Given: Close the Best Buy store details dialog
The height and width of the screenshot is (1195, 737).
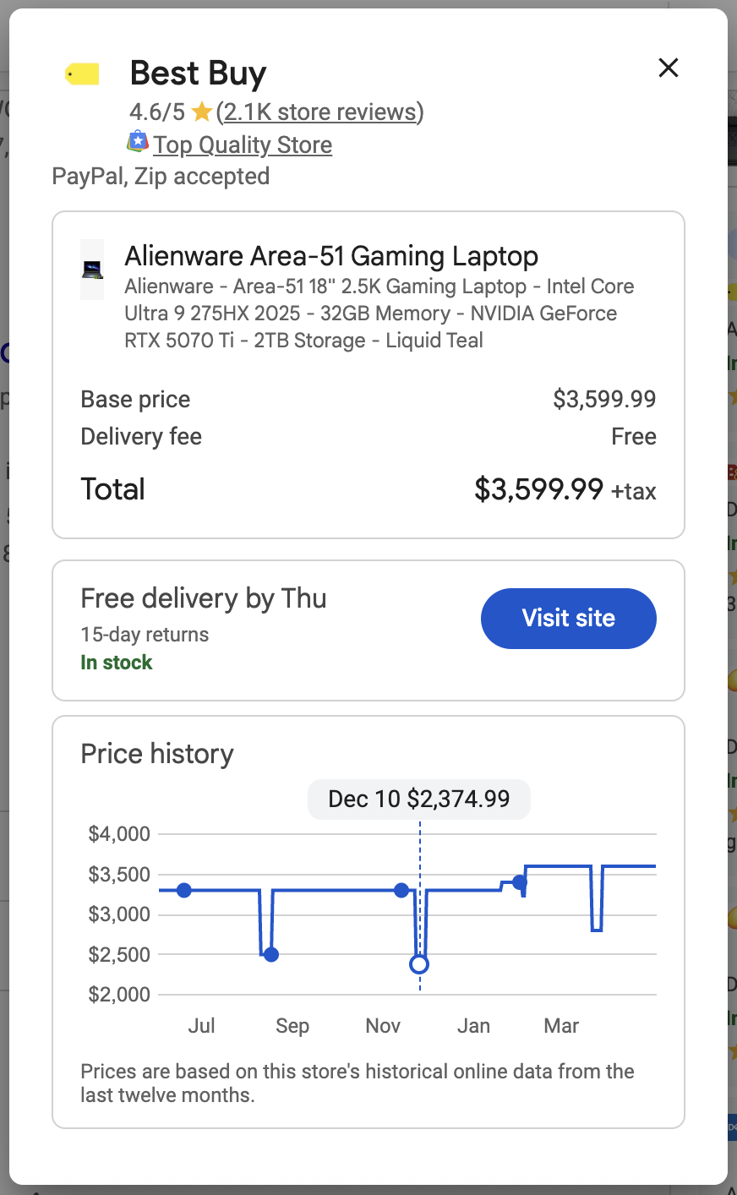Looking at the screenshot, I should [669, 68].
